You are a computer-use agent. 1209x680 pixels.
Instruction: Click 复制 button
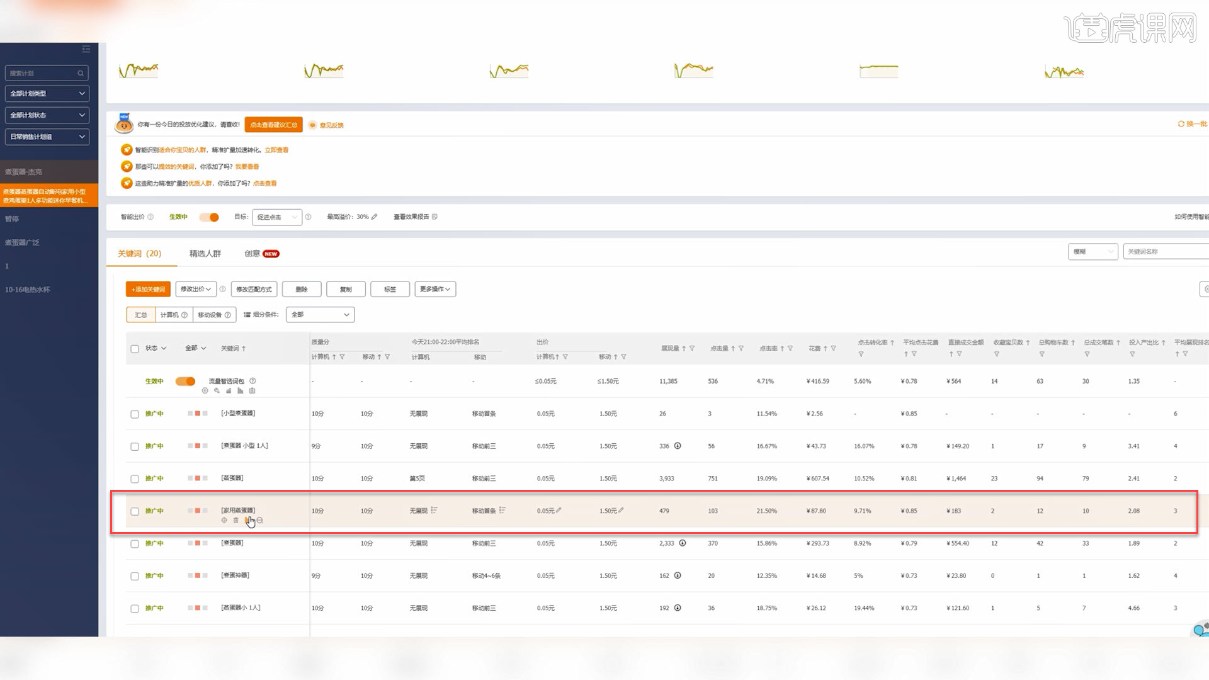tap(346, 289)
